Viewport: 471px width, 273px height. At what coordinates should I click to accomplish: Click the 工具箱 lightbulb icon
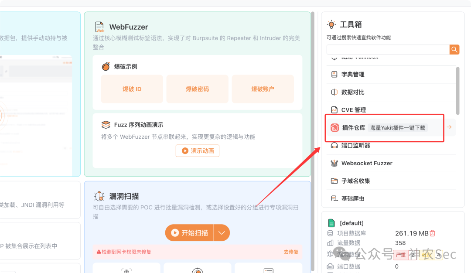pyautogui.click(x=331, y=24)
